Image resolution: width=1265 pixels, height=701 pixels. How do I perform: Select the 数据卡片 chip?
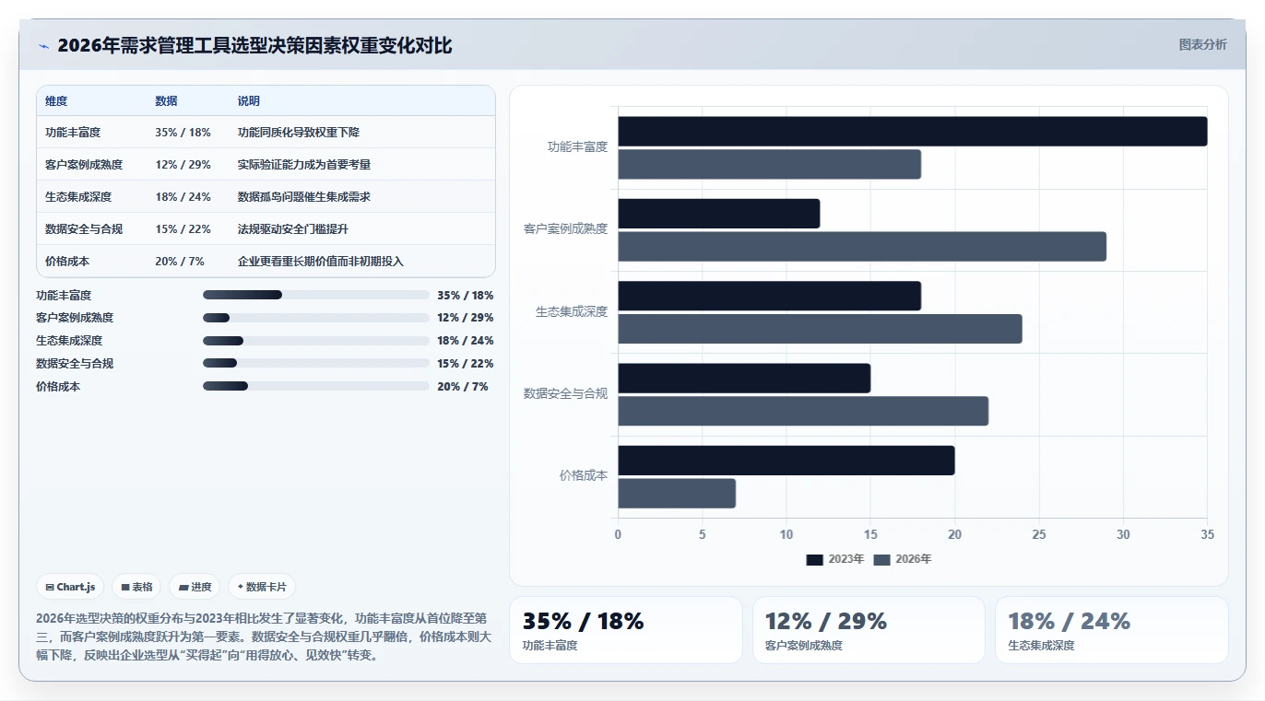click(x=262, y=587)
